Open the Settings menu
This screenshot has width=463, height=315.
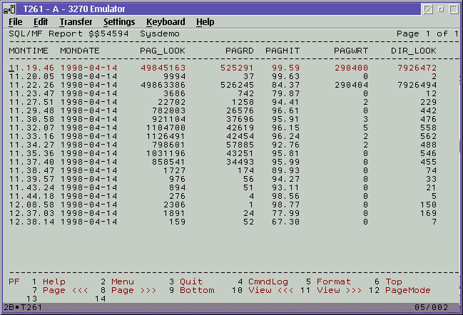coord(119,22)
